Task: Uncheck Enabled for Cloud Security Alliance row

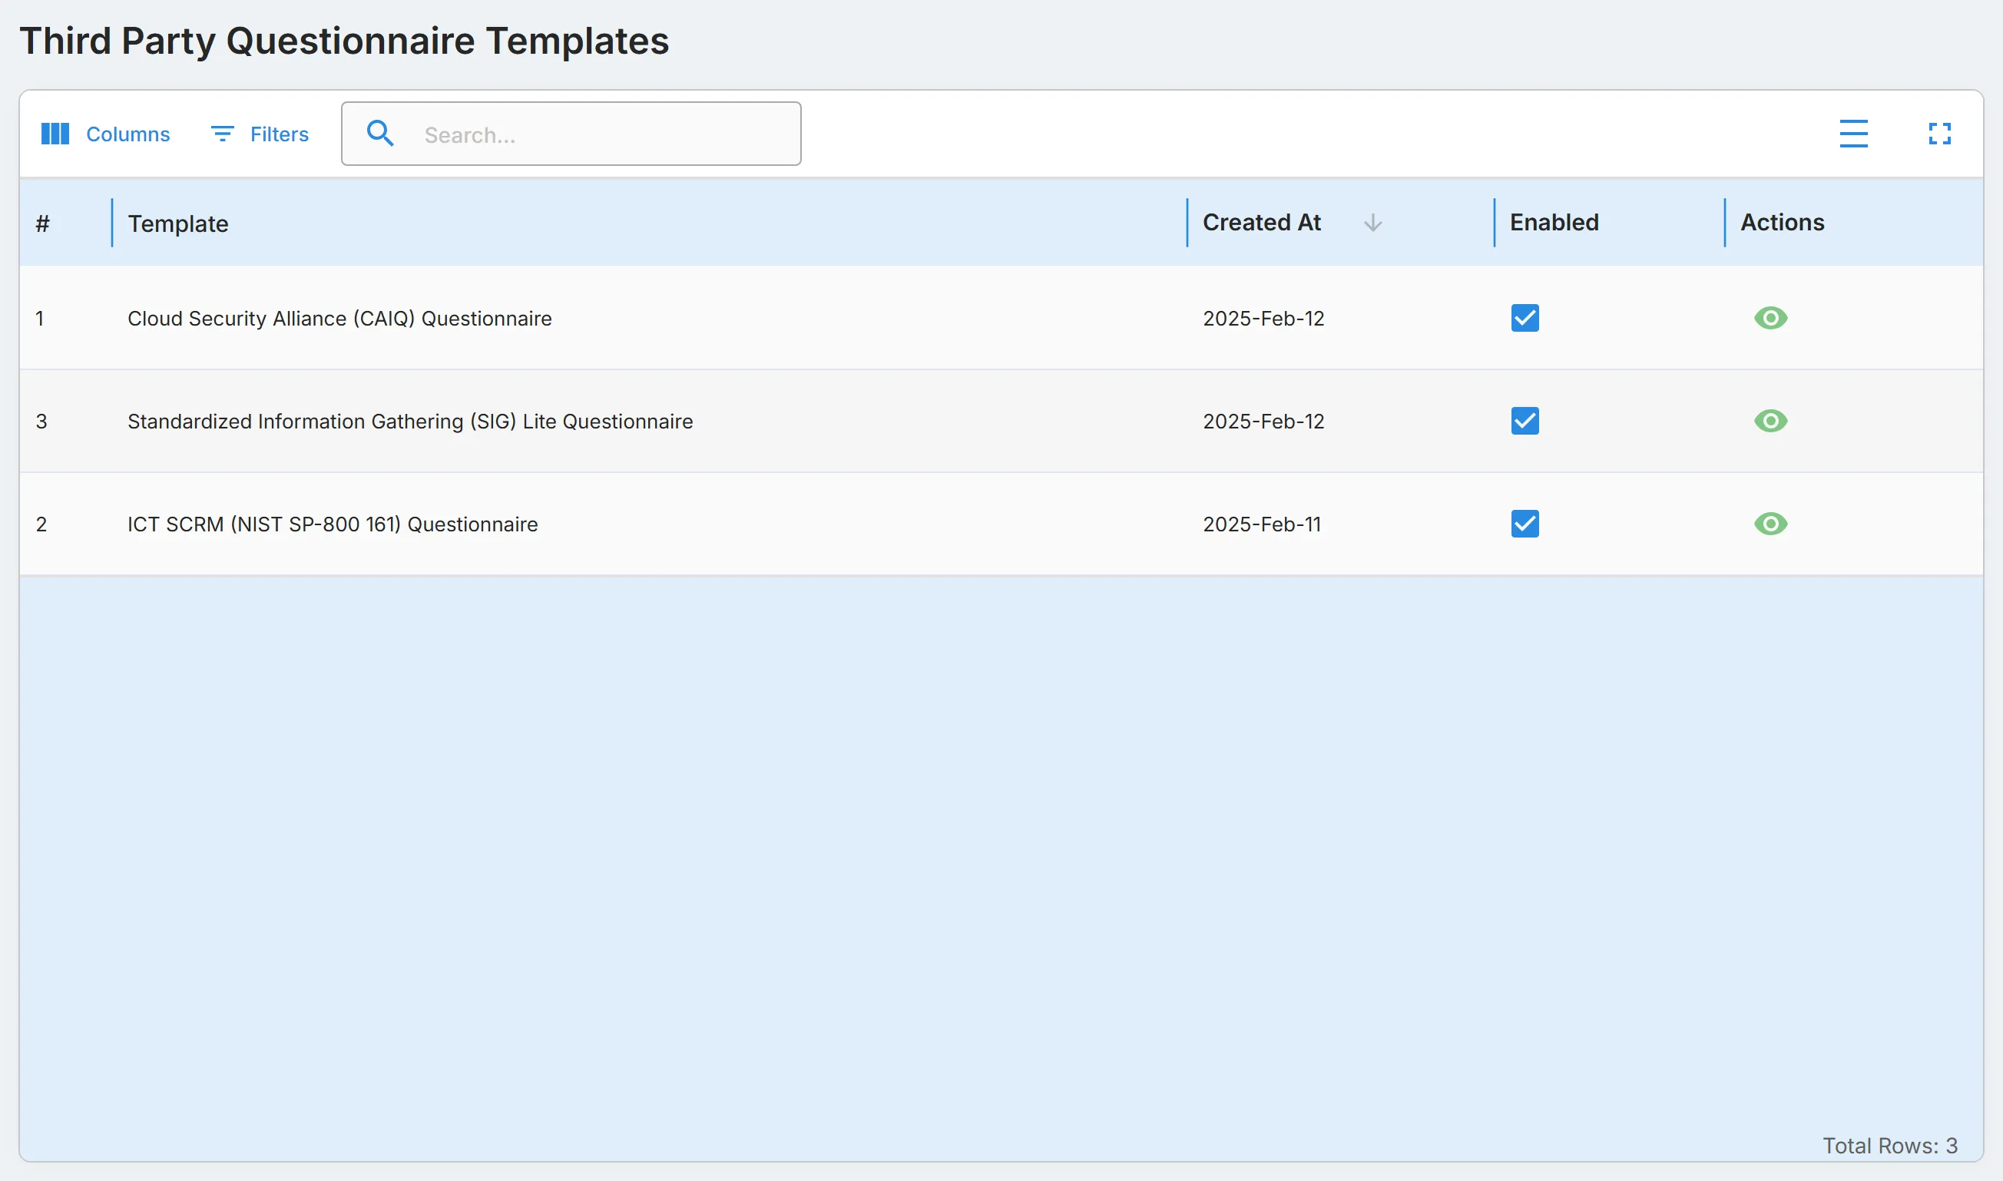Action: (x=1525, y=319)
